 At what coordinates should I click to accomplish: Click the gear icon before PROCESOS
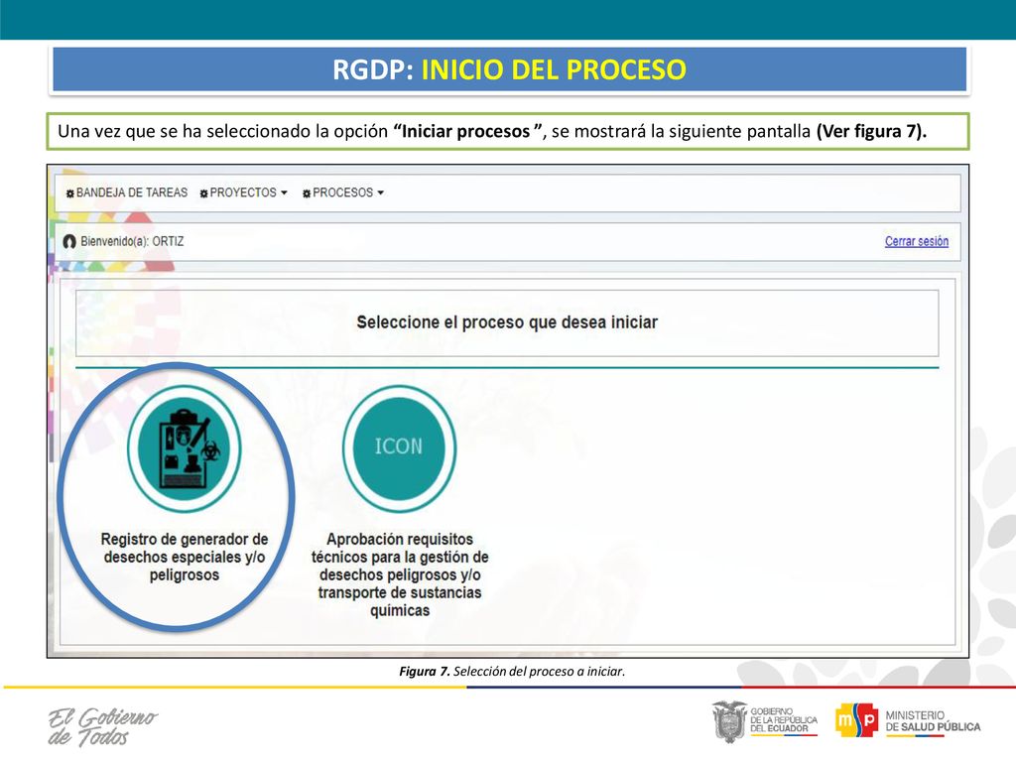(x=307, y=193)
